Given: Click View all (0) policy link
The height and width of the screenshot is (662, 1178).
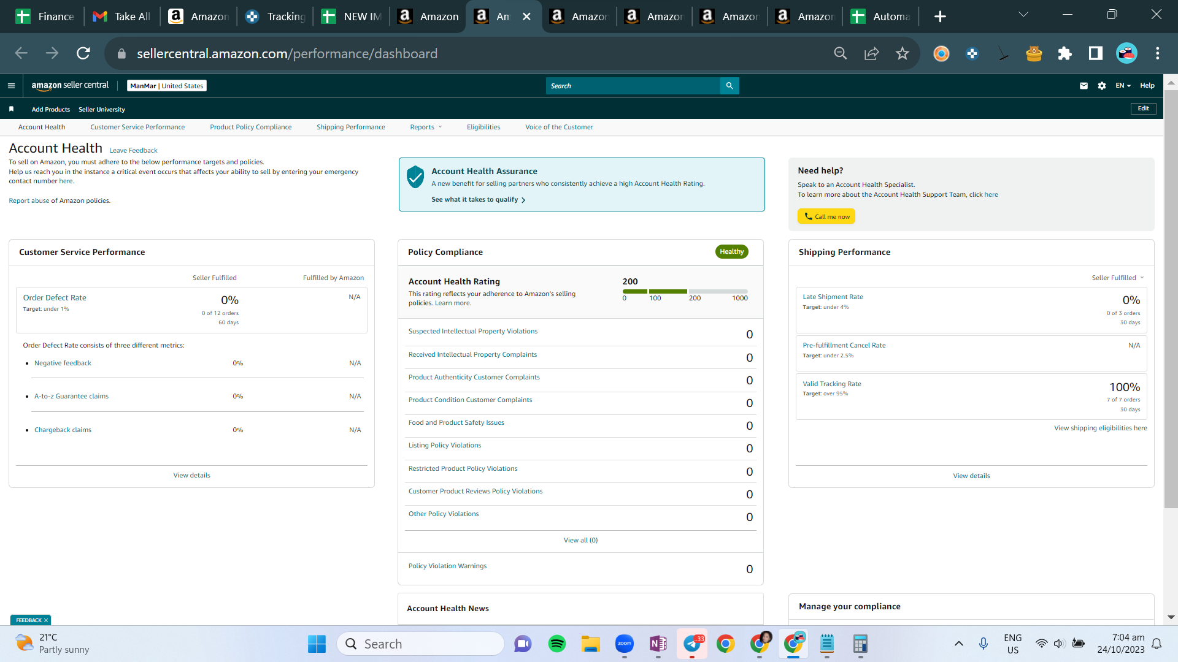Looking at the screenshot, I should coord(580,540).
